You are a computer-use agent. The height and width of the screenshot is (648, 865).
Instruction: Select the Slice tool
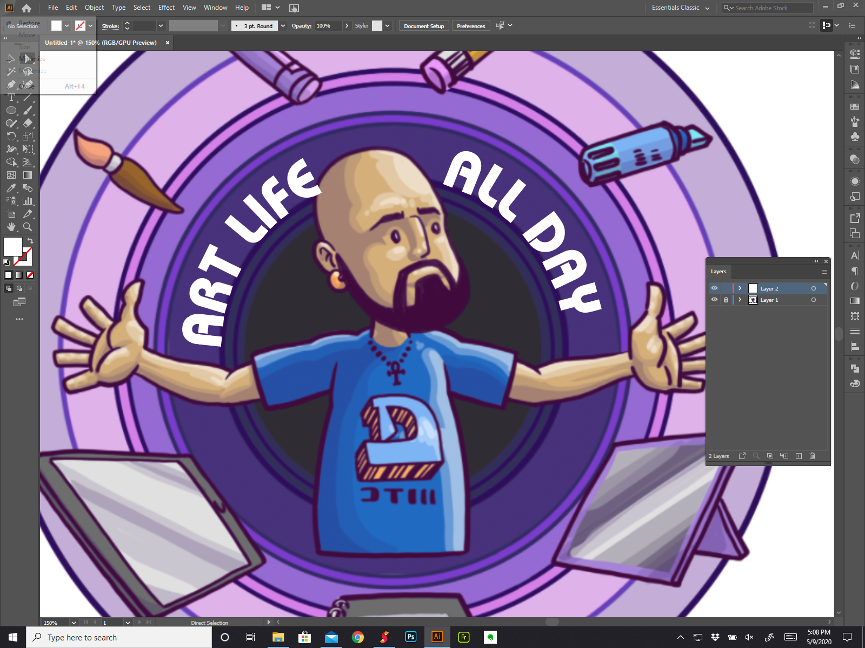(28, 214)
